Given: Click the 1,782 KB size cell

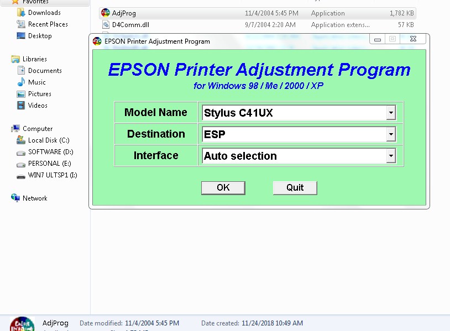Looking at the screenshot, I should tap(402, 13).
